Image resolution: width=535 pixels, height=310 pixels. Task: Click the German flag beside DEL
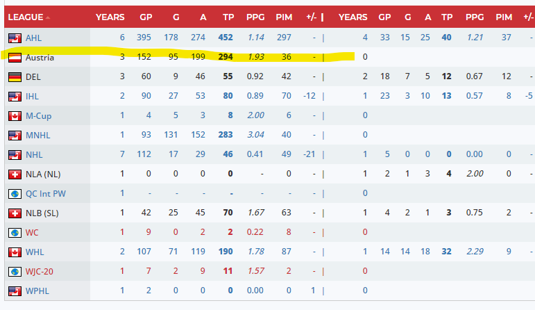tap(14, 77)
